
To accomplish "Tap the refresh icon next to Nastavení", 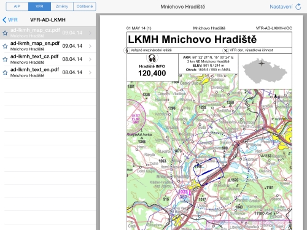I will pos(298,7).
